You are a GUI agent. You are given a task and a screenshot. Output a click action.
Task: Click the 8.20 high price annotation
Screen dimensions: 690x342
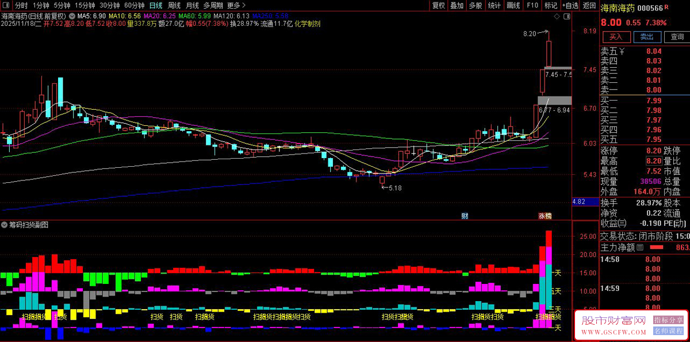(x=530, y=34)
